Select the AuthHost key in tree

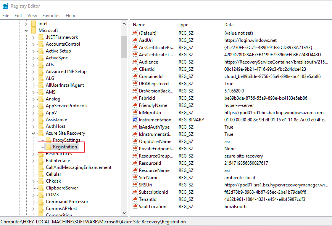pos(55,126)
